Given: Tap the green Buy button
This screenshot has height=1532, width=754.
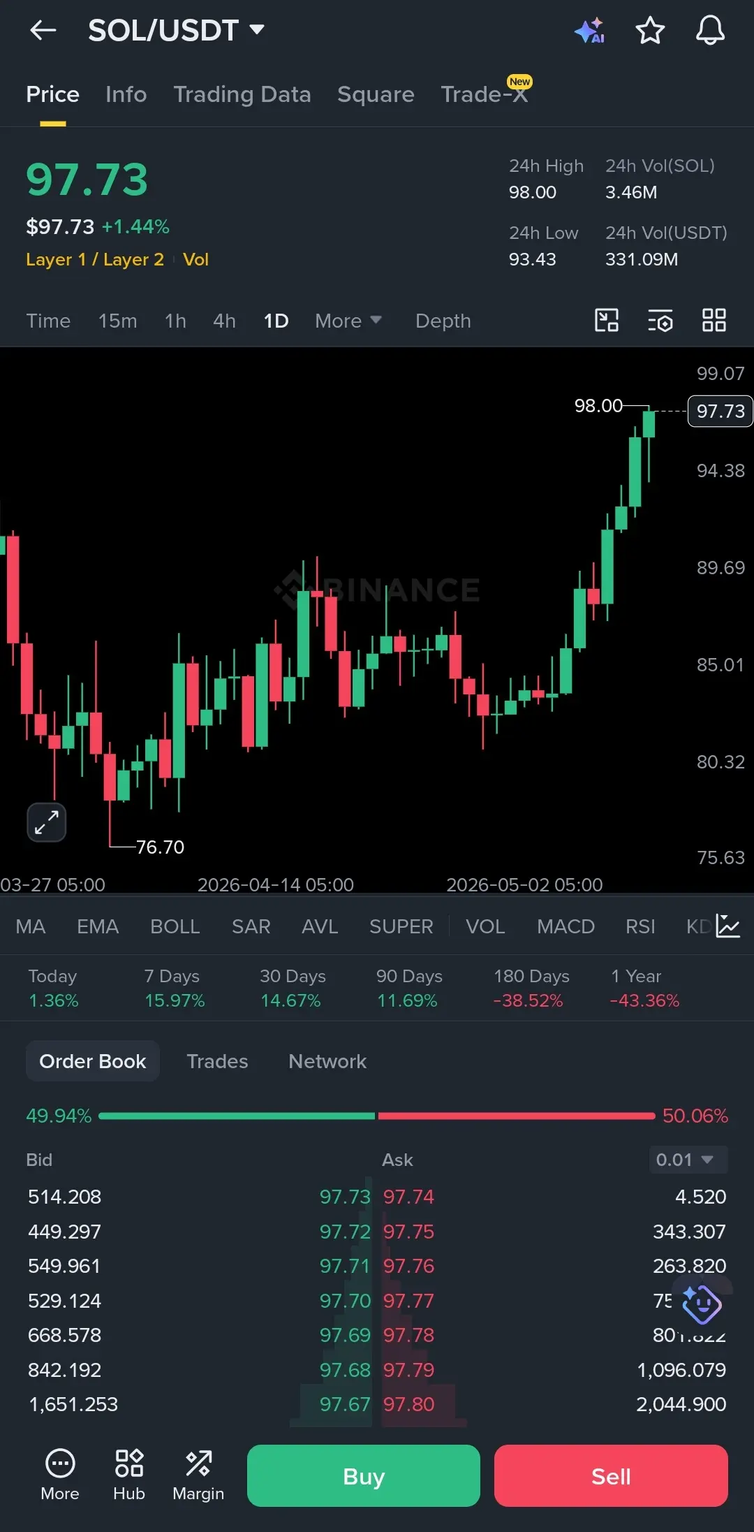Looking at the screenshot, I should (x=364, y=1475).
